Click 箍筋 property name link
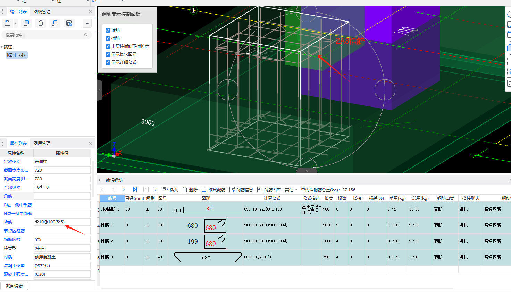Screen dimensions: 511x292 [8, 222]
